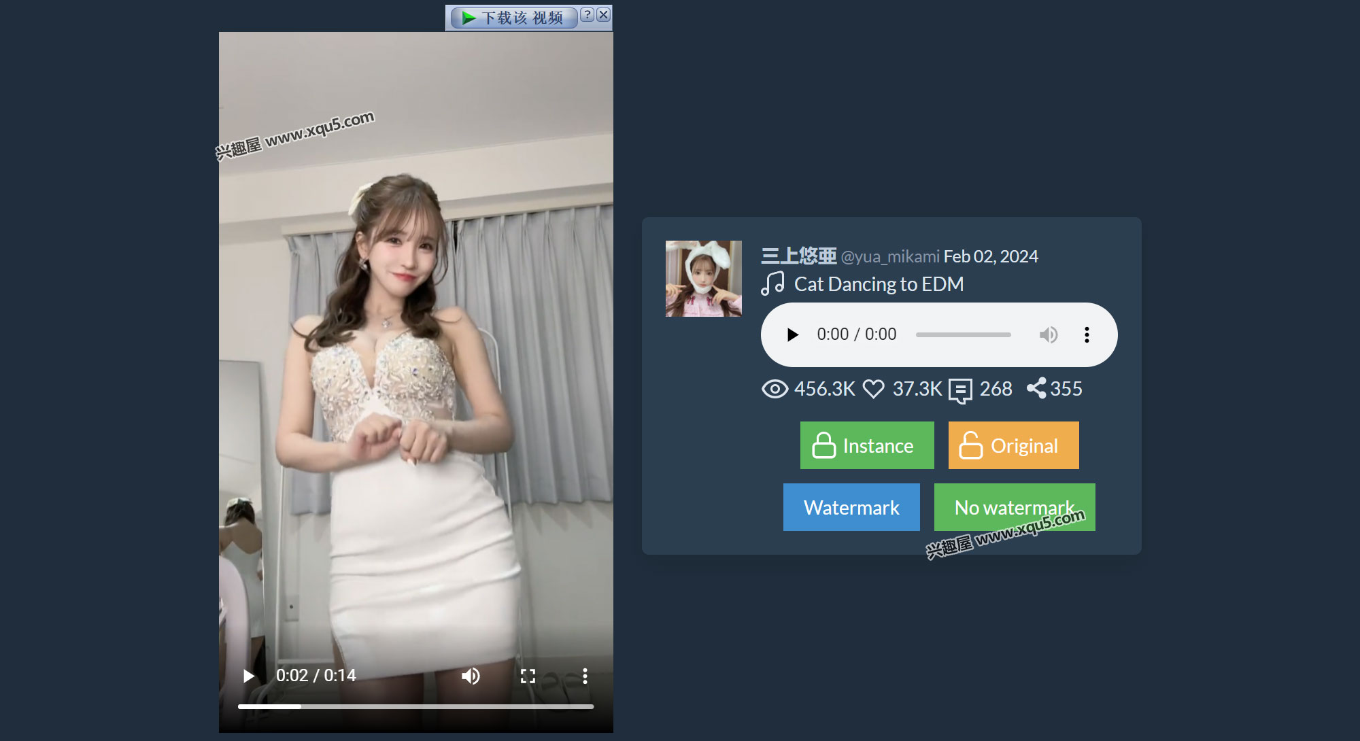The image size is (1360, 741).
Task: Play the video with bottom-left play icon
Action: pyautogui.click(x=249, y=676)
